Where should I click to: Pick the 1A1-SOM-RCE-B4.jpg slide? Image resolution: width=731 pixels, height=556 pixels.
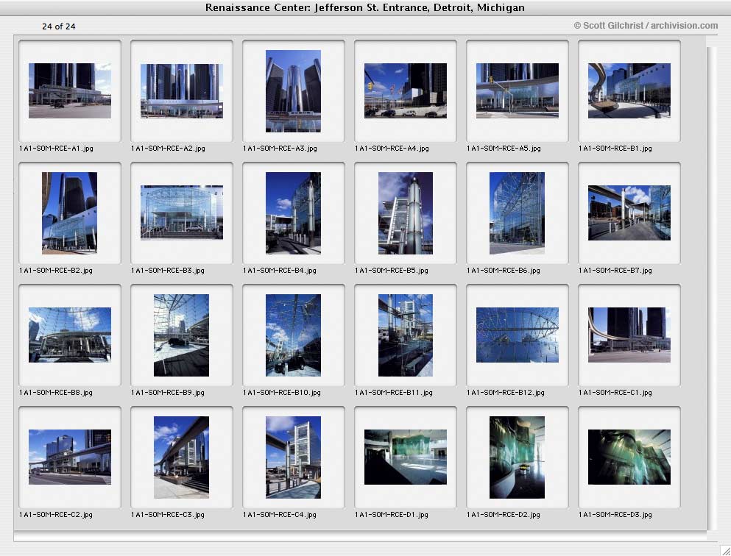click(x=293, y=213)
